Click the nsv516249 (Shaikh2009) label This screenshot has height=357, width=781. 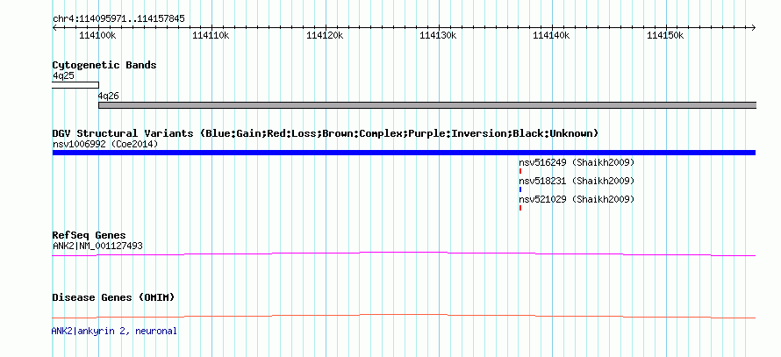tap(577, 163)
